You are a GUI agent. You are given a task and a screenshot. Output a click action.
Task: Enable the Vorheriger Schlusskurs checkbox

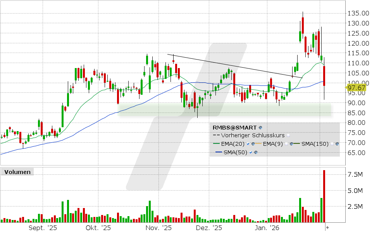click(288, 136)
